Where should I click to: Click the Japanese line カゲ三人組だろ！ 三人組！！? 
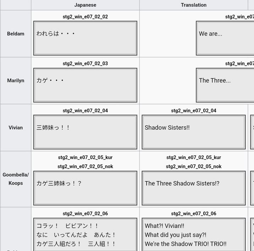76,244
